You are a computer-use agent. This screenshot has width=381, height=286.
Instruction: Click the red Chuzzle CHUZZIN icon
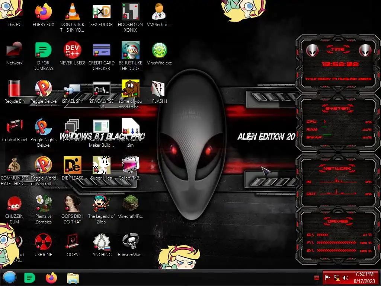[x=15, y=210]
